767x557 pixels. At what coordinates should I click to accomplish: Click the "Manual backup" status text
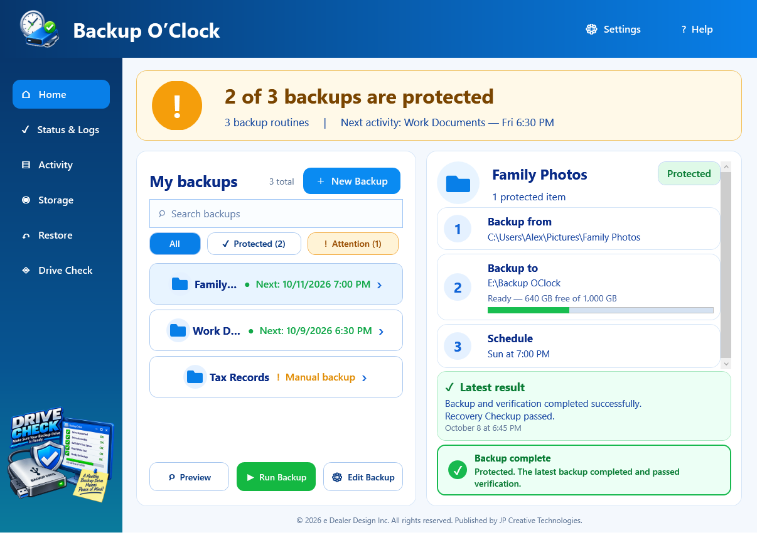[320, 377]
